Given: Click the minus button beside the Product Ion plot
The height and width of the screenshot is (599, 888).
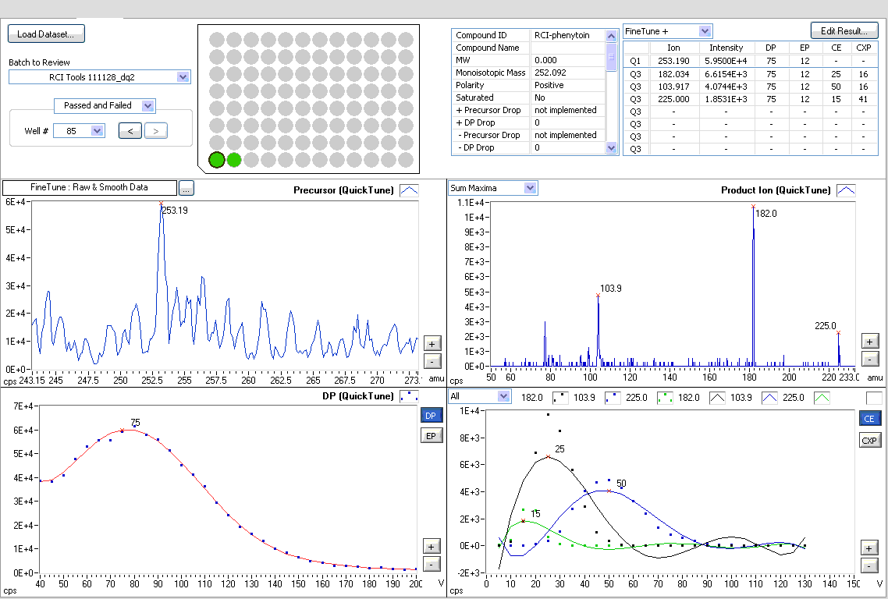Looking at the screenshot, I should [x=870, y=358].
